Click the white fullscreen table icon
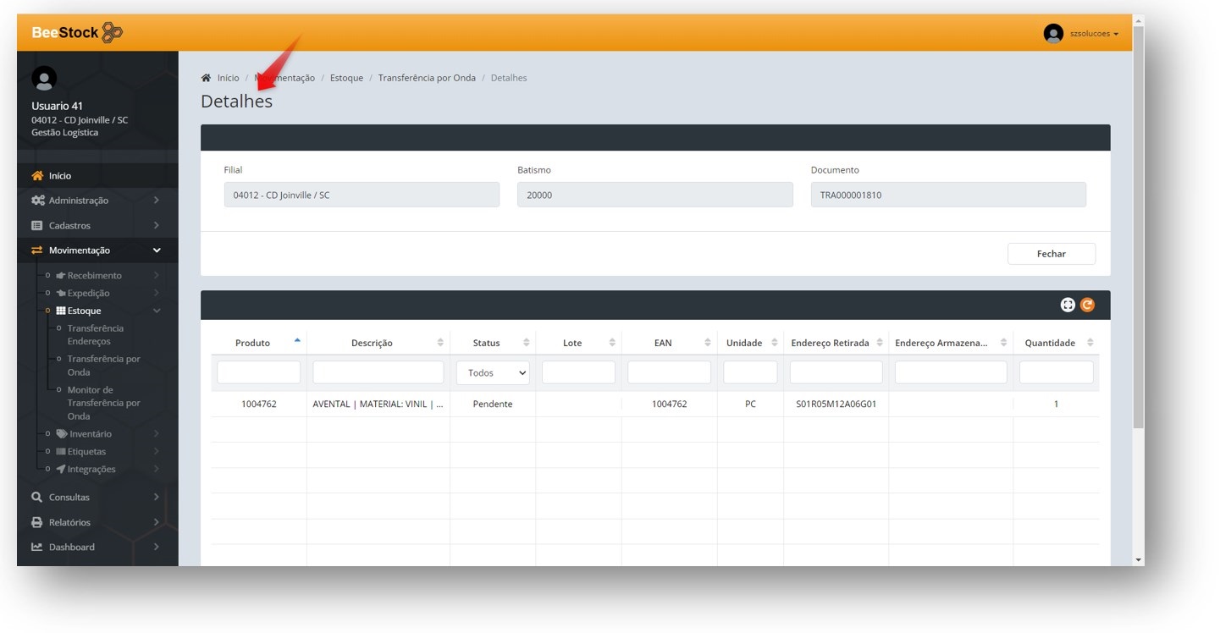 click(x=1068, y=305)
